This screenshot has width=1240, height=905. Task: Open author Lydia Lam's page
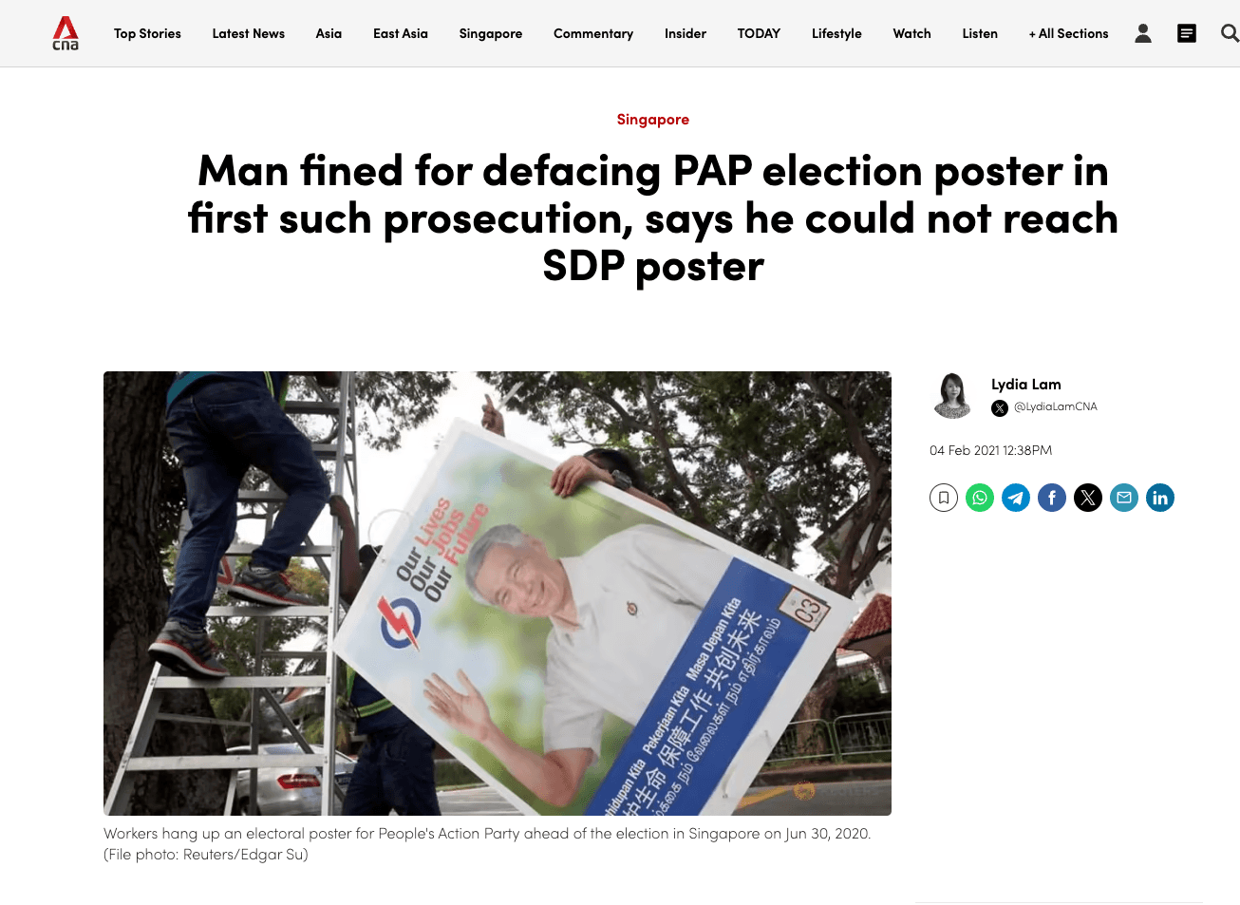click(1026, 385)
